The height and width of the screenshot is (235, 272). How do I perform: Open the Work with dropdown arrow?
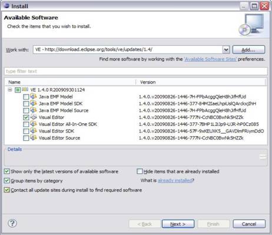point(226,49)
